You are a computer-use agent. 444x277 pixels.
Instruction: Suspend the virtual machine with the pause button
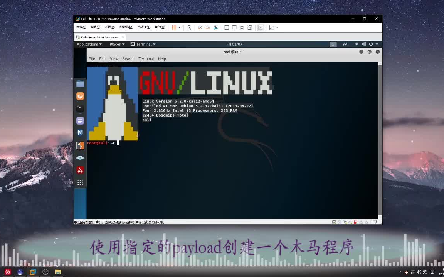(x=174, y=27)
